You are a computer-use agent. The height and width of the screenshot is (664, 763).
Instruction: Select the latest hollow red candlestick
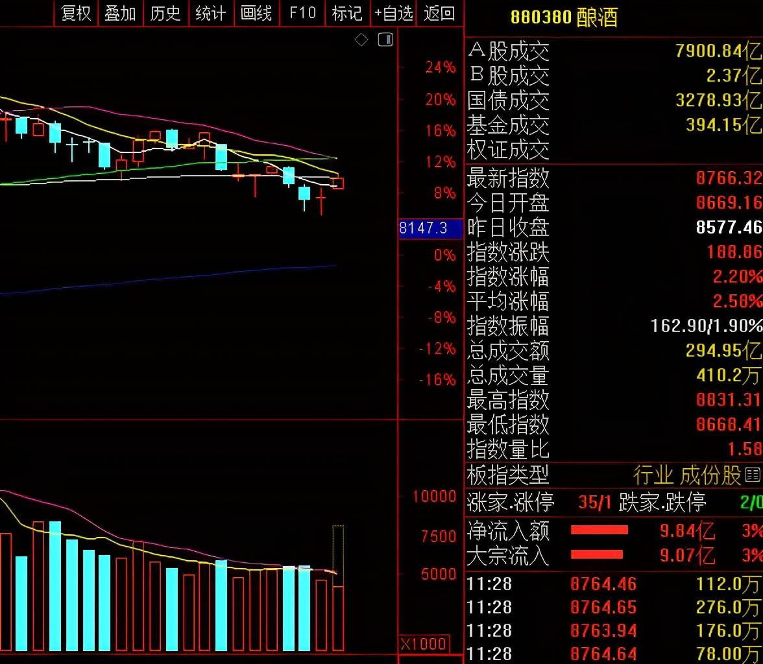point(338,184)
